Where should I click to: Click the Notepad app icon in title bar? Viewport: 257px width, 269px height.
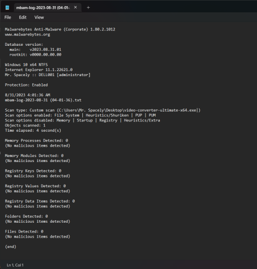click(x=7, y=8)
